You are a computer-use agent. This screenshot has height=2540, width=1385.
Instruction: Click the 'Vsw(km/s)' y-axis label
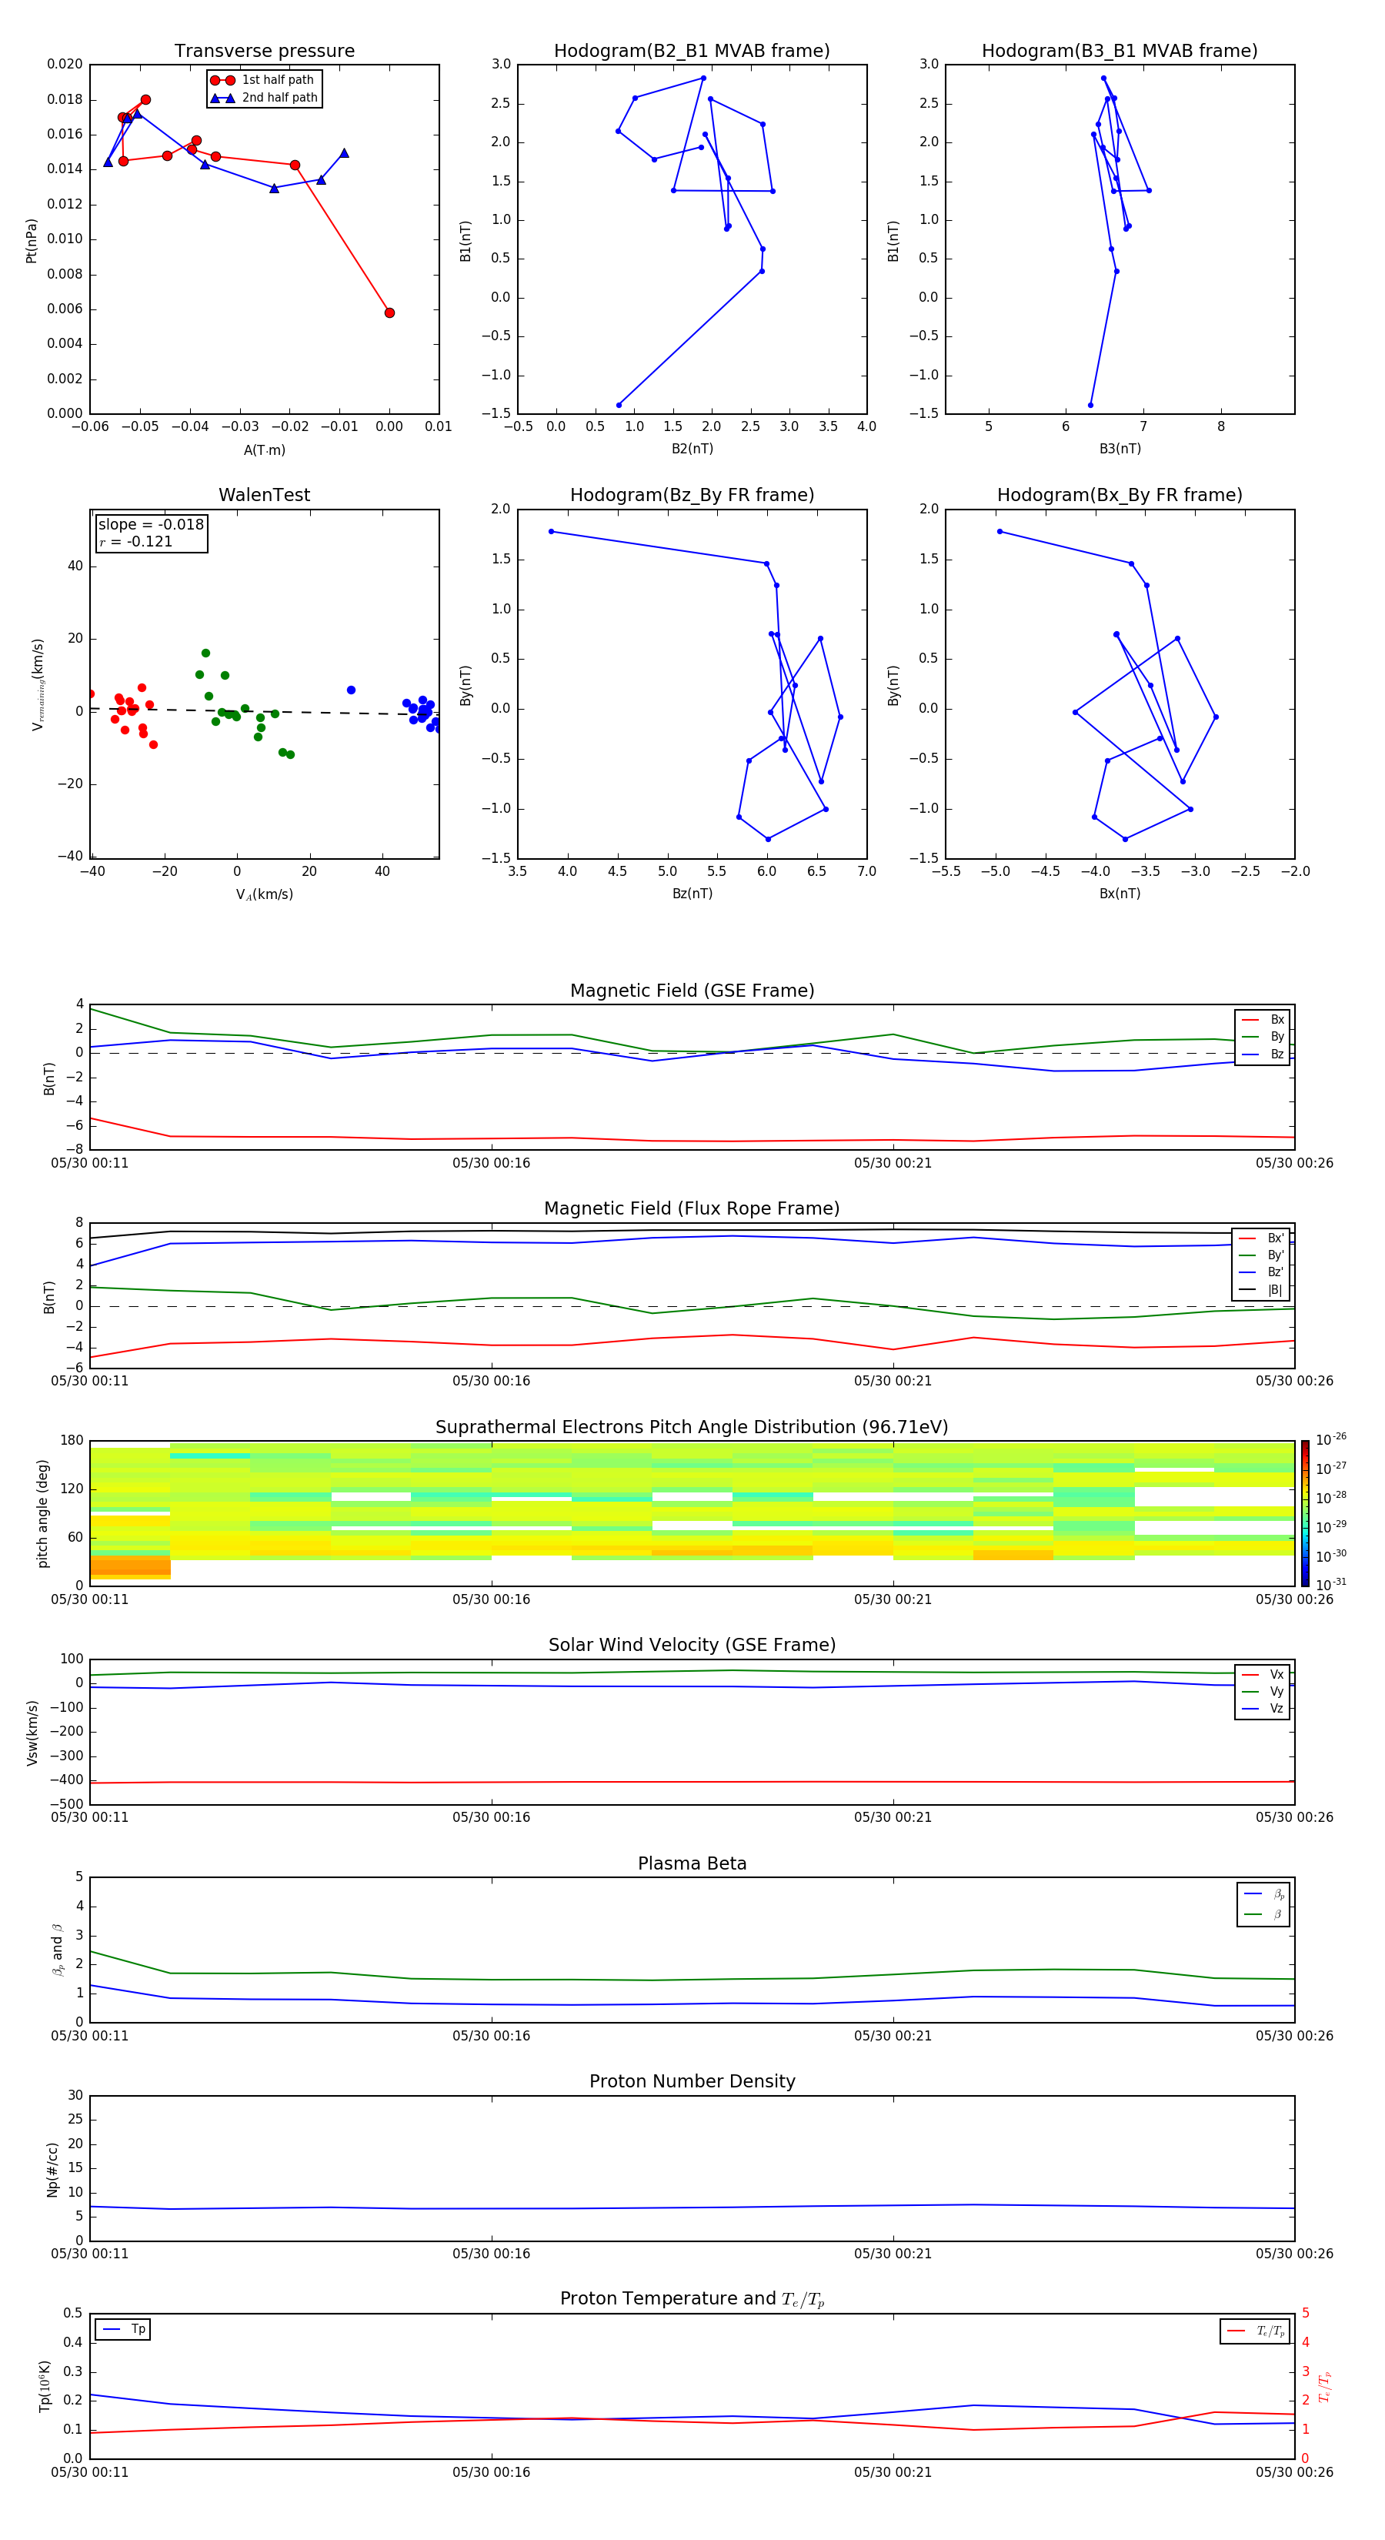[x=32, y=1733]
